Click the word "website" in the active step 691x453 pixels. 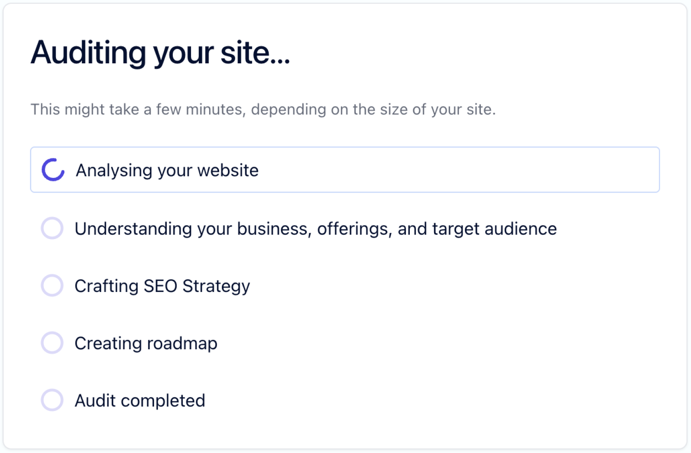228,171
